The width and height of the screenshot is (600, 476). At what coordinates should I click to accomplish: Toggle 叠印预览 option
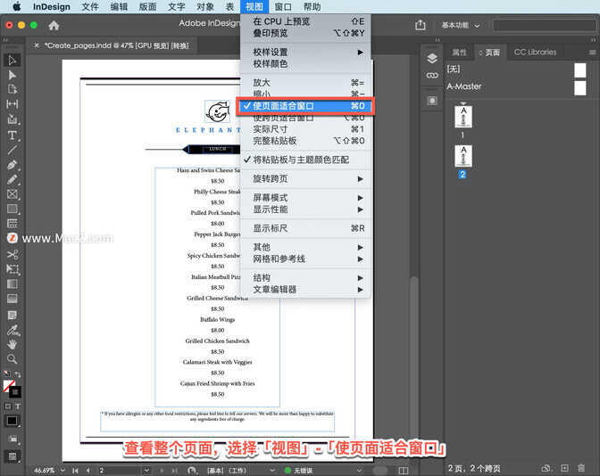pyautogui.click(x=305, y=33)
